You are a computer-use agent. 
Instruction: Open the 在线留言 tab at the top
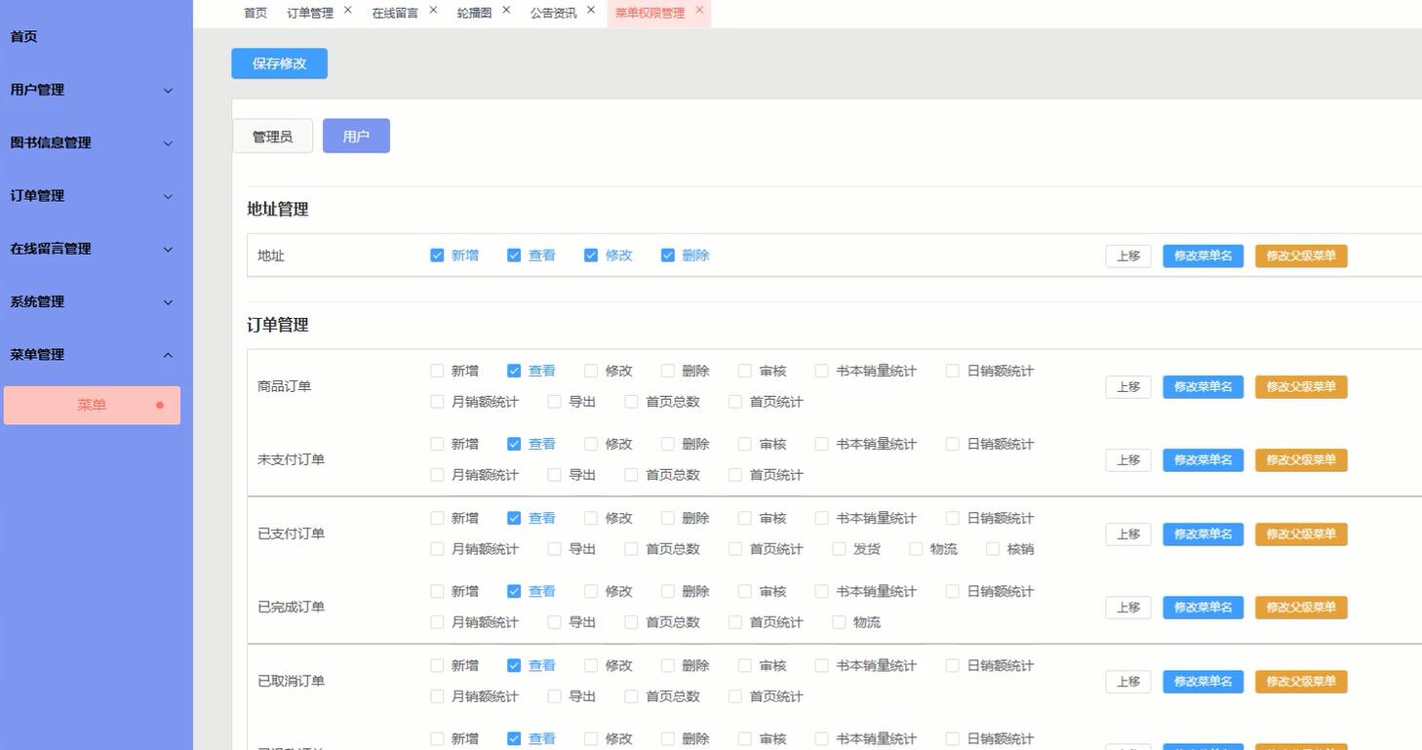click(396, 13)
